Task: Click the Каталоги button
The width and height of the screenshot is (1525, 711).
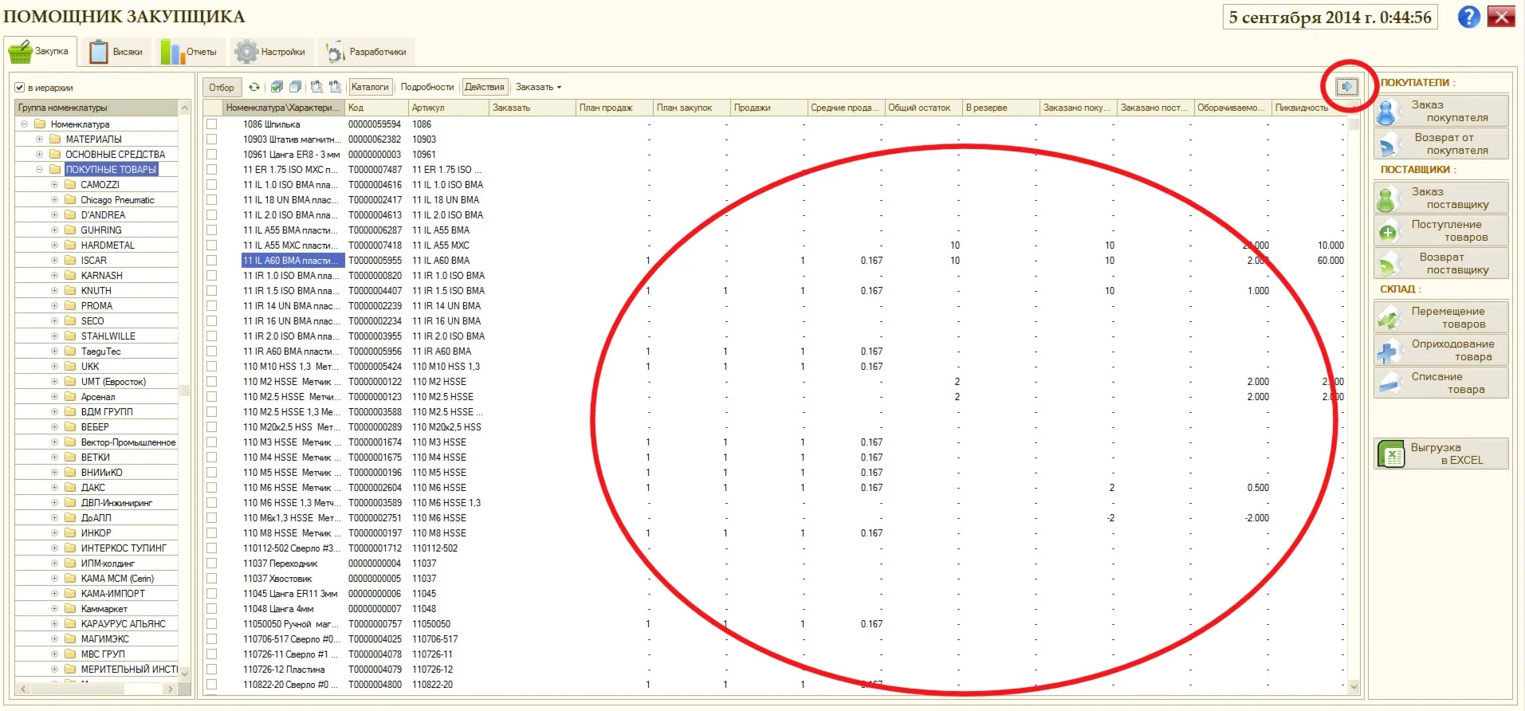Action: (370, 87)
